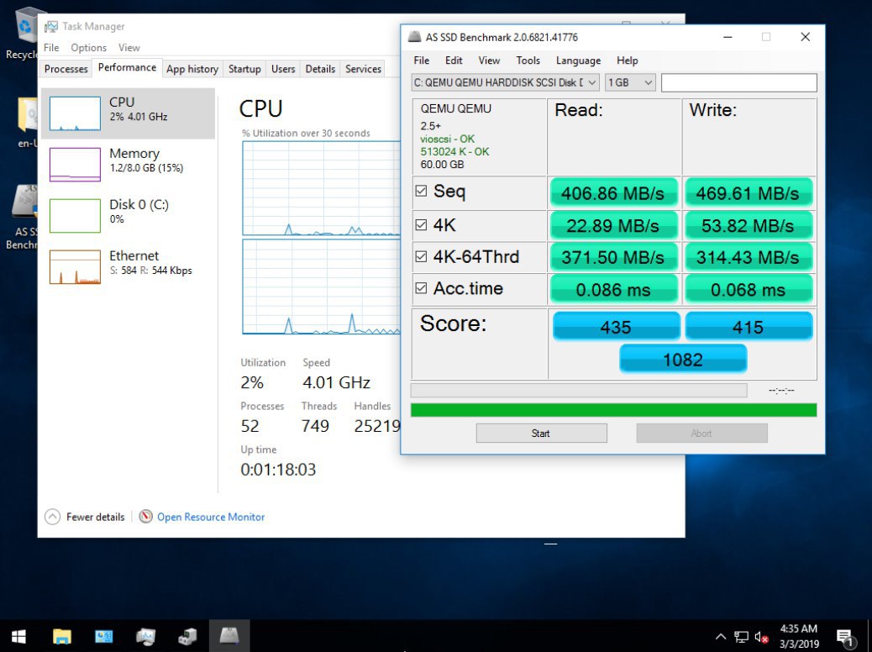Screen dimensions: 872x652
Task: Select the Memory performance graph thumbnail
Action: (x=75, y=164)
